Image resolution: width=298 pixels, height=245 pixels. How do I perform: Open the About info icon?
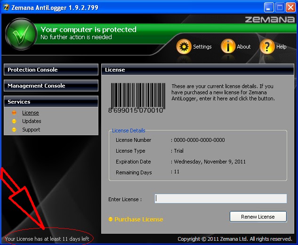[x=228, y=46]
